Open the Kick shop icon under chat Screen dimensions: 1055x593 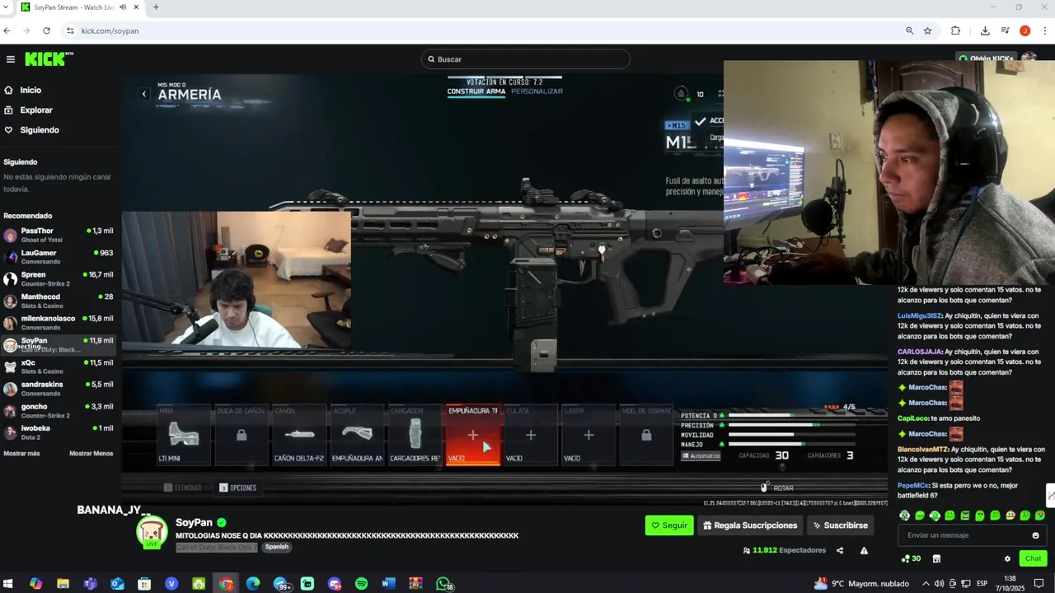tap(936, 558)
